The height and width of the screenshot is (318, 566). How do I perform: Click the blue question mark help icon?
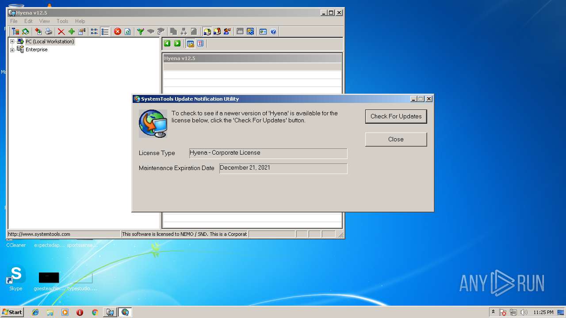coord(273,31)
